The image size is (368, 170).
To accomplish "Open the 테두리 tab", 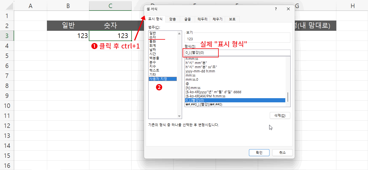I will pyautogui.click(x=202, y=19).
